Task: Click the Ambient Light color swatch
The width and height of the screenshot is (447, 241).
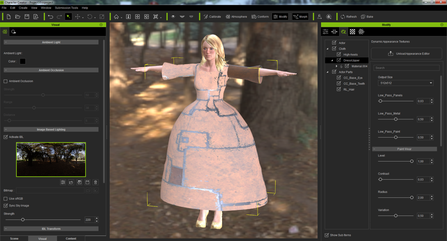Action: (23, 61)
